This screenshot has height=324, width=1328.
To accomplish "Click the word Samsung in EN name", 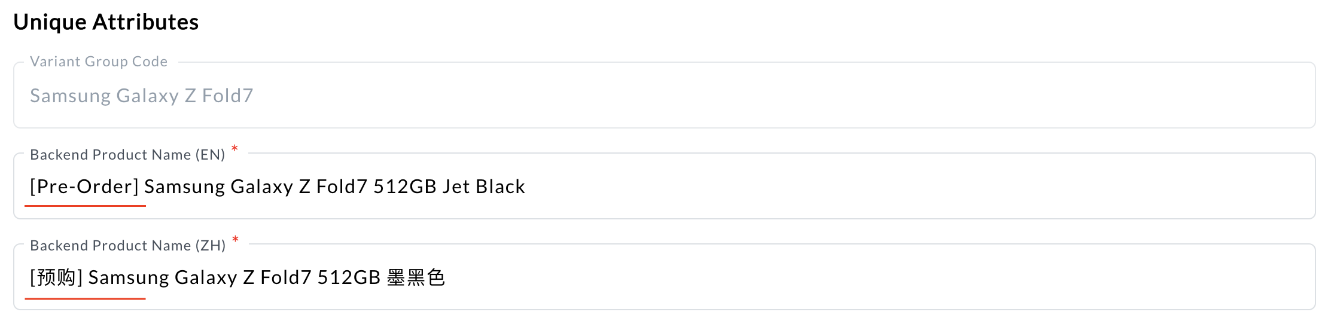I will click(184, 187).
